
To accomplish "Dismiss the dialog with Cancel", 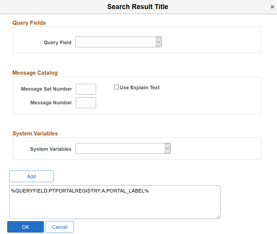I will [x=60, y=227].
